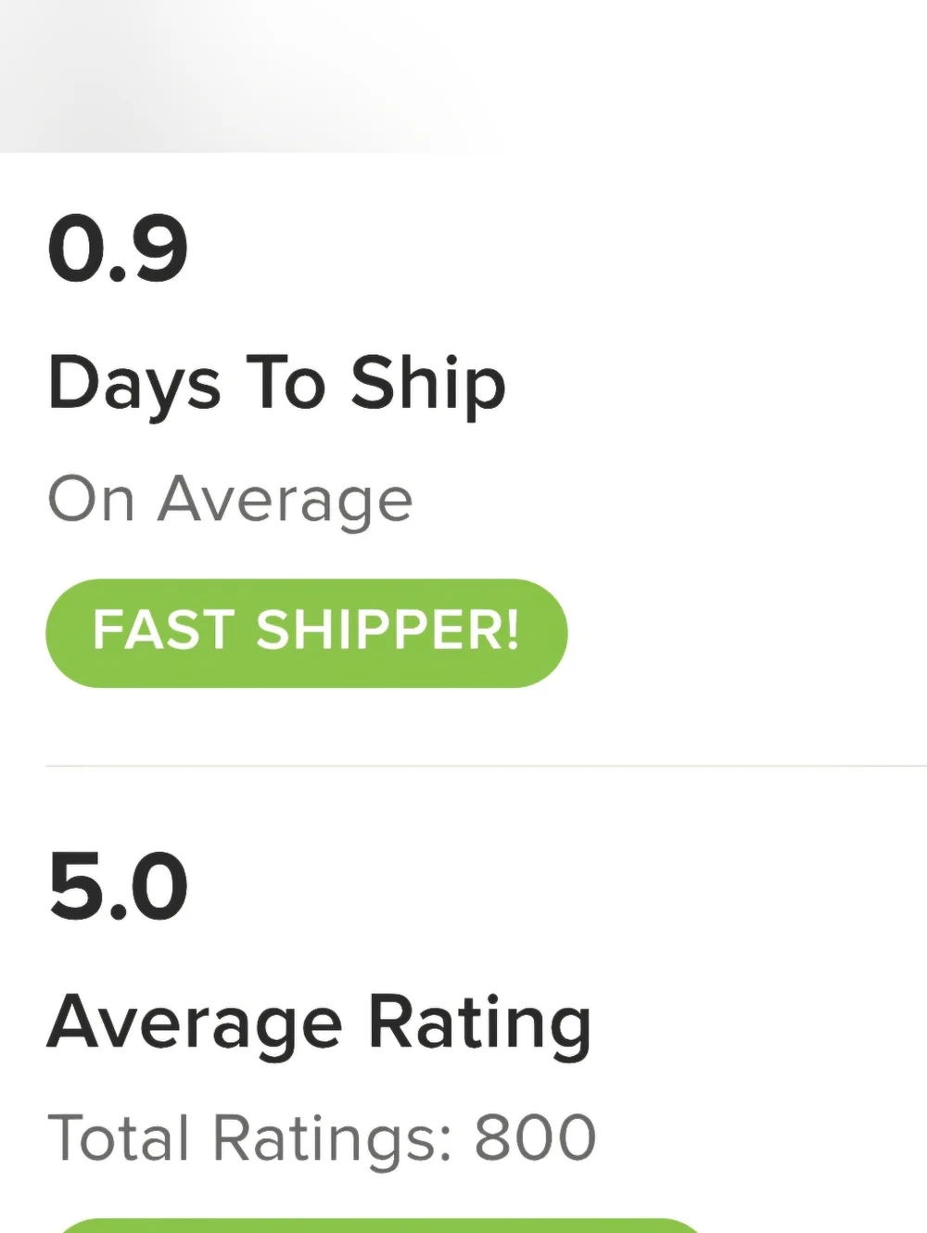Tap the word SHIPPER! inside the green badge
Image resolution: width=927 pixels, height=1233 pixels.
pyautogui.click(x=387, y=631)
